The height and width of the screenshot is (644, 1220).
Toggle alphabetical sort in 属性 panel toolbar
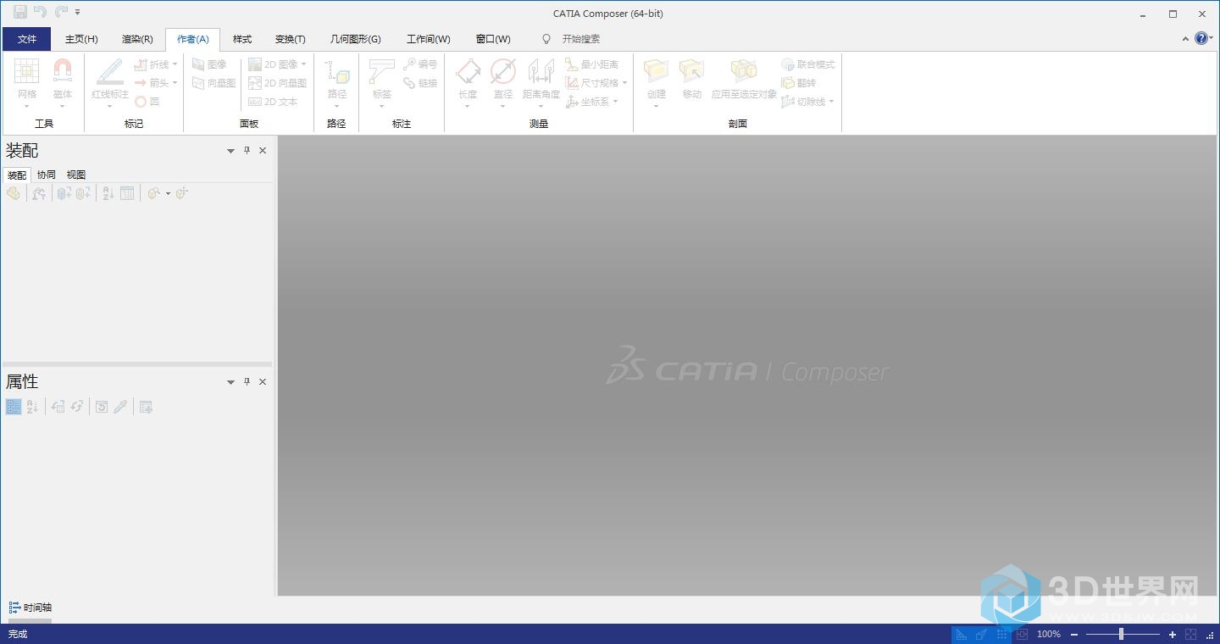point(32,407)
